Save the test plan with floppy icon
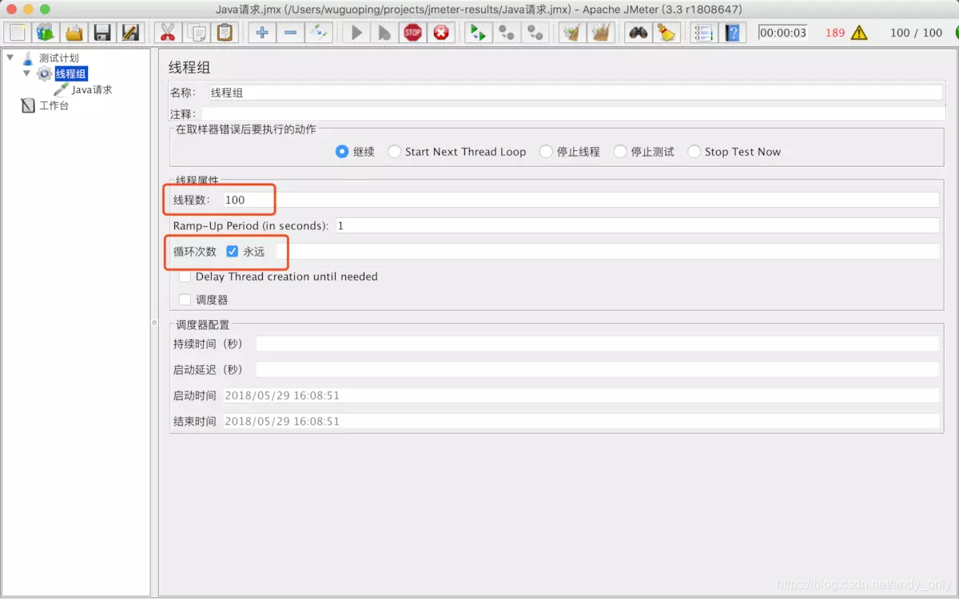 click(101, 33)
